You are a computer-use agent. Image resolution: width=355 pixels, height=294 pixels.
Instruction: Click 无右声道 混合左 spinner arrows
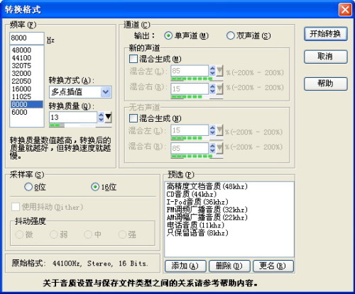click(x=212, y=130)
